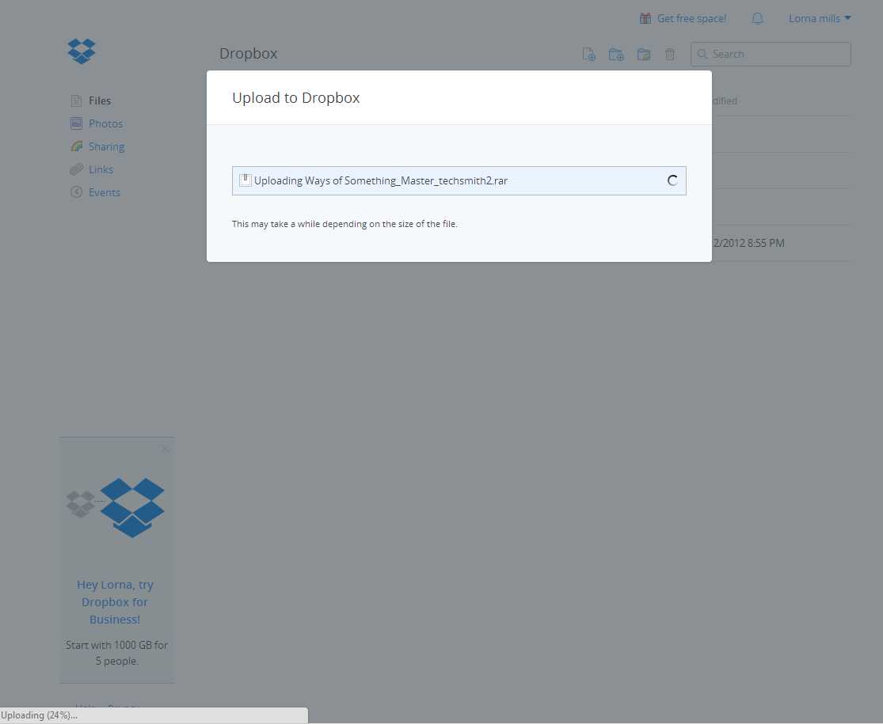
Task: Open the Files section
Action: (x=100, y=100)
